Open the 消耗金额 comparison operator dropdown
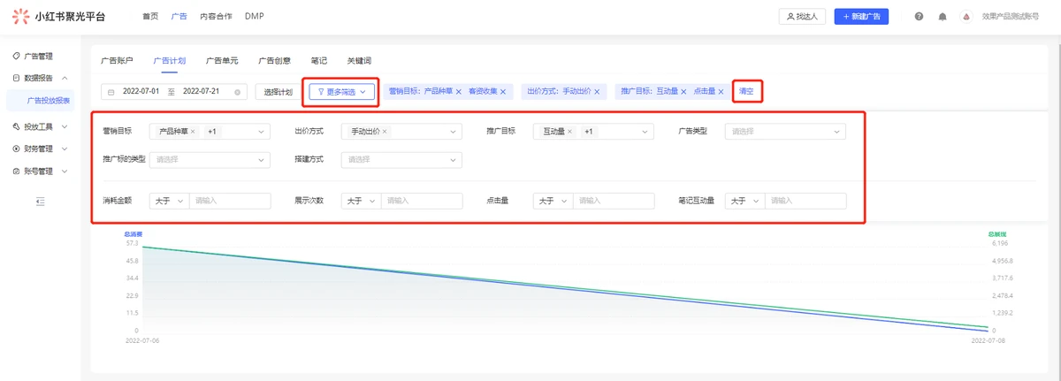The height and width of the screenshot is (381, 1061). tap(168, 201)
